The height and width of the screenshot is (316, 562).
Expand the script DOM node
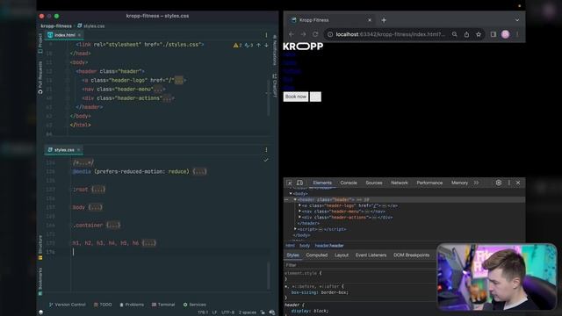pyautogui.click(x=295, y=229)
